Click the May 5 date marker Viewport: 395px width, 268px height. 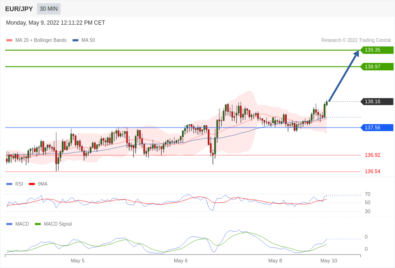[78, 261]
